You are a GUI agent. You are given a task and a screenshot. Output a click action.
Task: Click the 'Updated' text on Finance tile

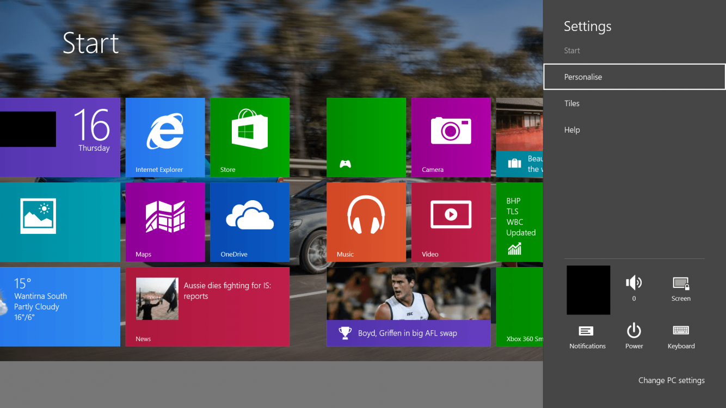click(521, 233)
